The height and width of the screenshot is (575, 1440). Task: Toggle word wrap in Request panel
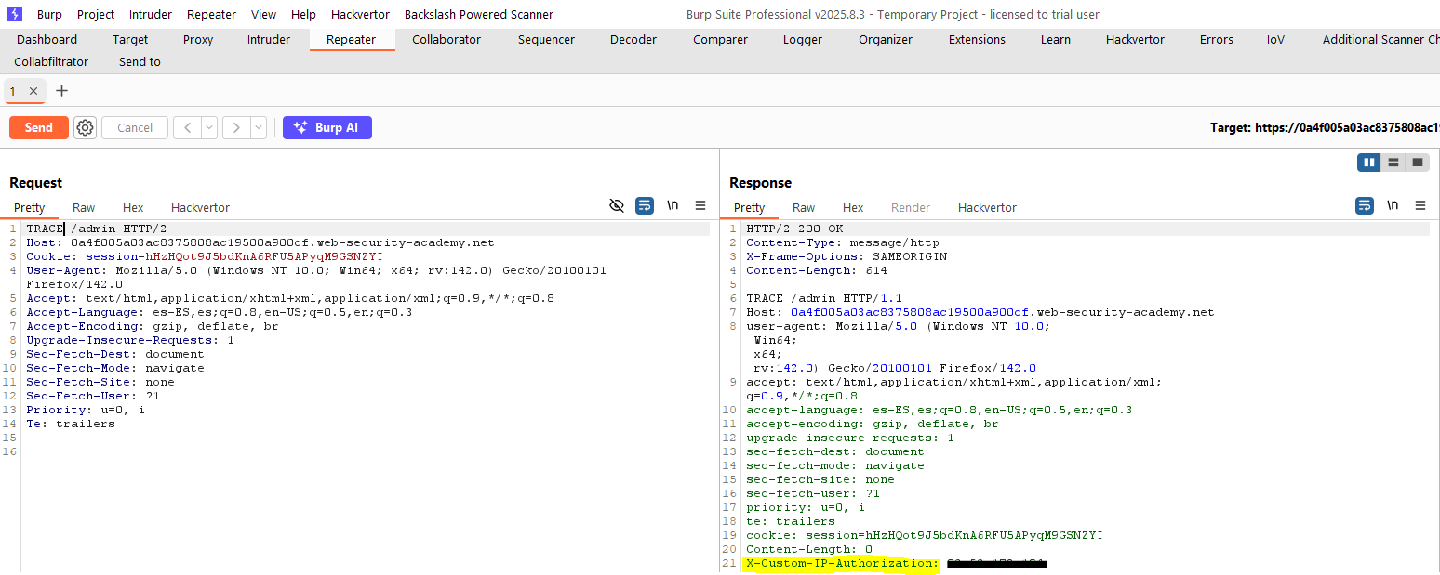pyautogui.click(x=645, y=206)
